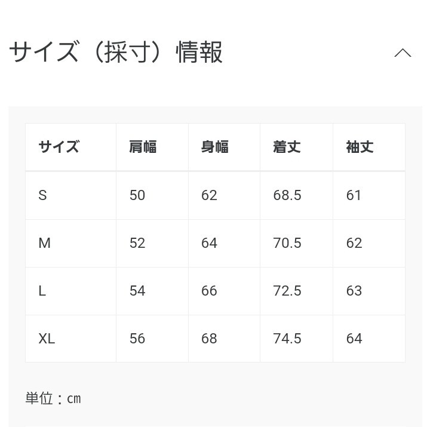This screenshot has width=430, height=427.
Task: Click length value 72.5
Action: (287, 291)
